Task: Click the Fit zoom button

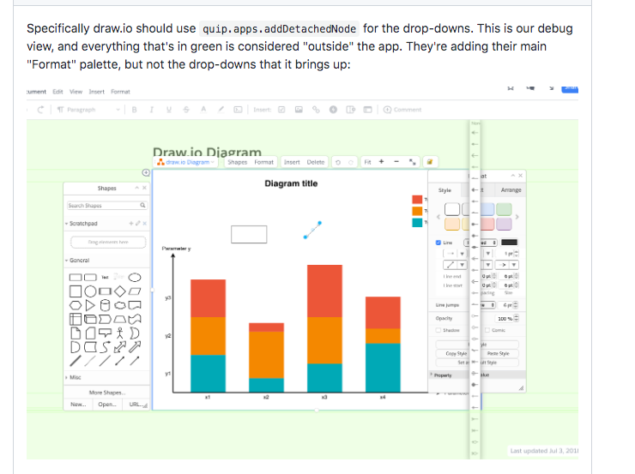Action: (x=367, y=162)
